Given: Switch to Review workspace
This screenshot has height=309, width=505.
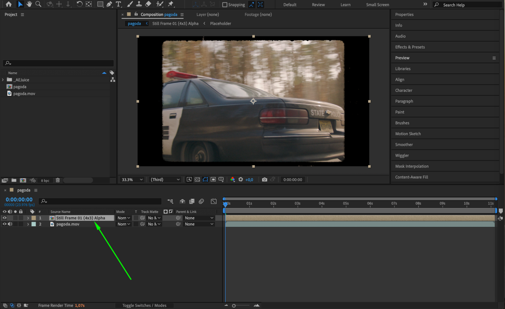Looking at the screenshot, I should (x=318, y=5).
